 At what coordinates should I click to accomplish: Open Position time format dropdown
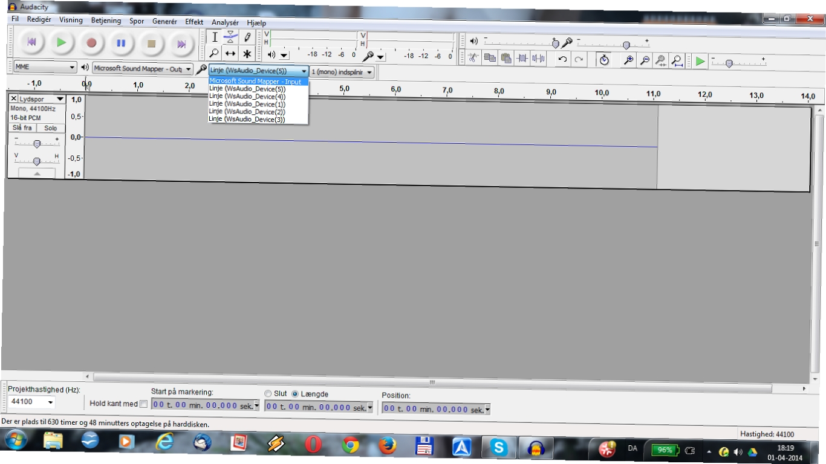click(x=487, y=410)
